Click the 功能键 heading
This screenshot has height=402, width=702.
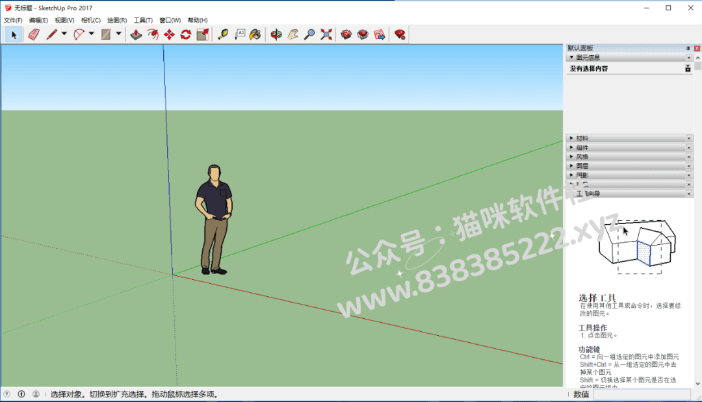click(x=589, y=349)
